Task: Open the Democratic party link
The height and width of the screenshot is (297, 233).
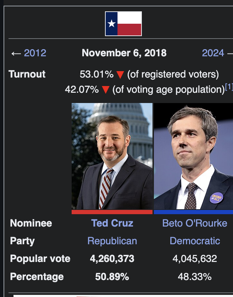Action: tap(195, 241)
